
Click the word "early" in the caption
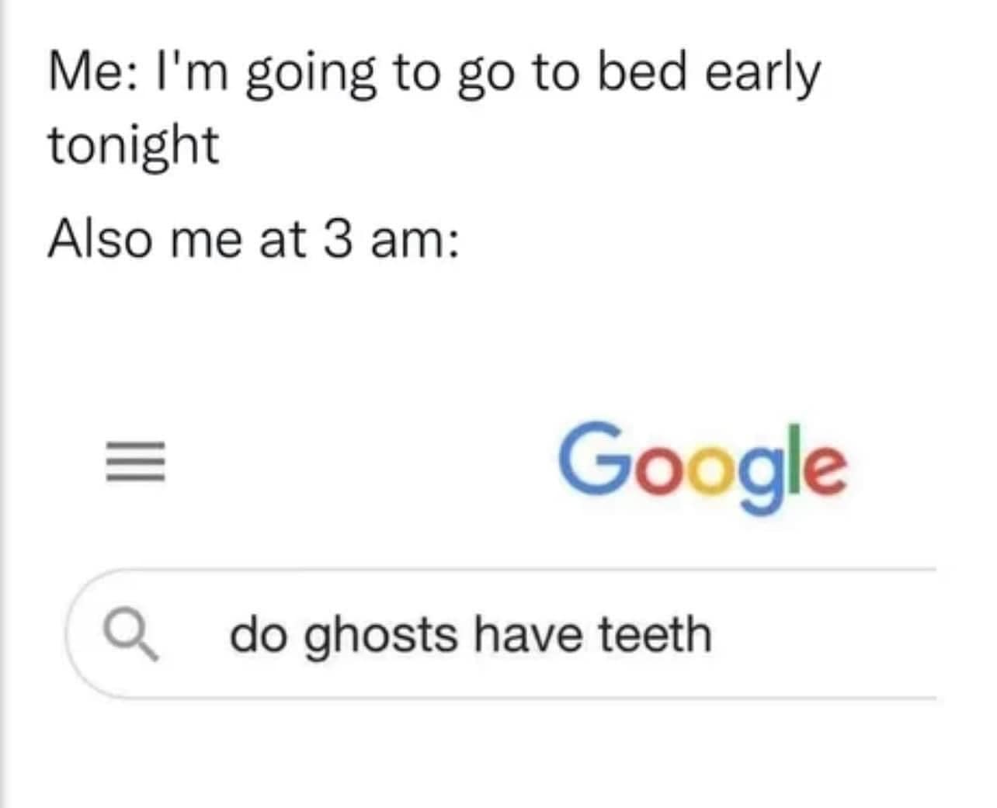[x=762, y=74]
